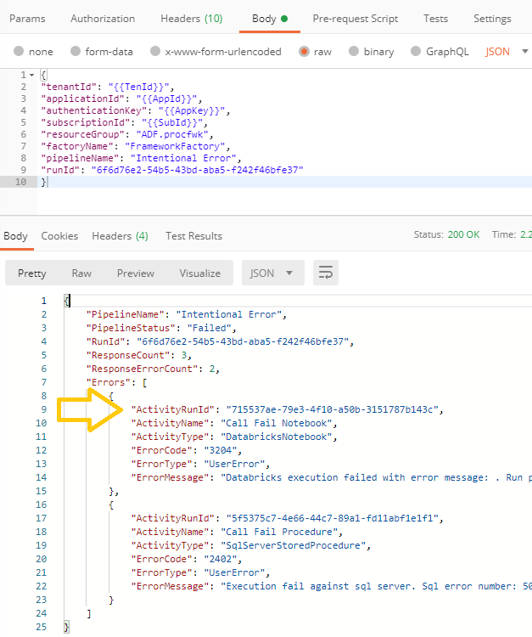Viewport: 532px width, 637px height.
Task: Open the response JSON format dropdown
Action: click(x=273, y=273)
